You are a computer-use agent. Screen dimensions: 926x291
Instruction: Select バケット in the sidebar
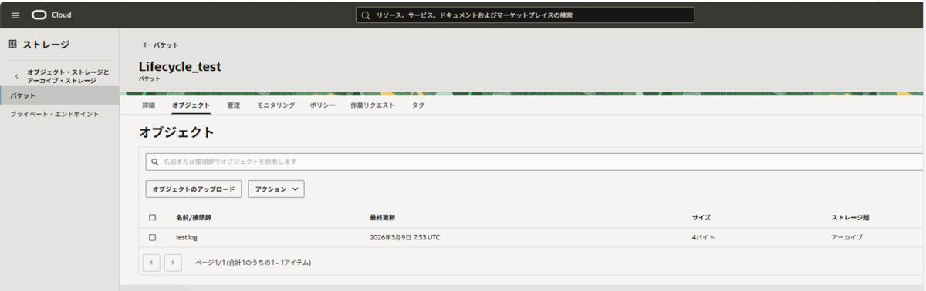[x=59, y=95]
